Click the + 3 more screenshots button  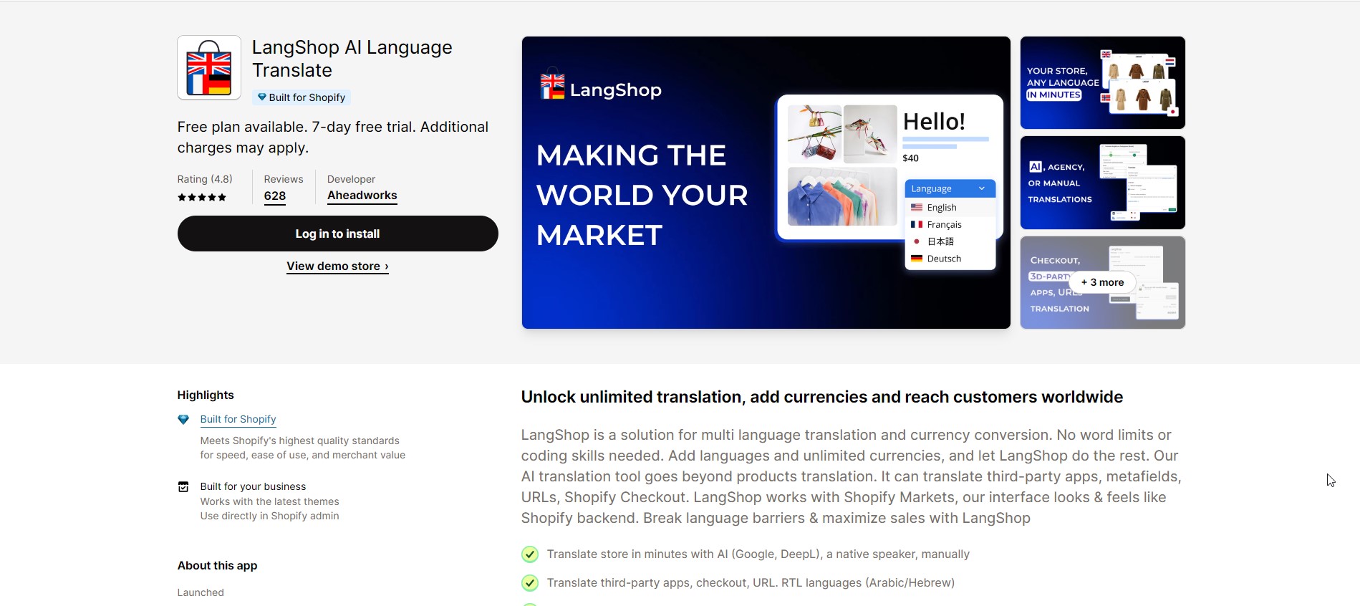(1103, 282)
